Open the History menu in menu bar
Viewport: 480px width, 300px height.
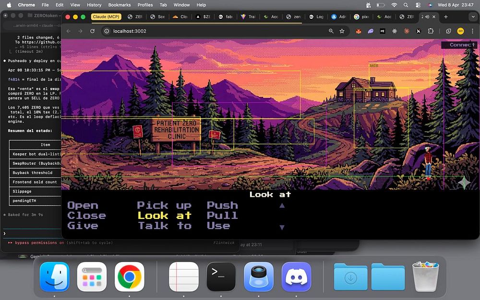94,5
